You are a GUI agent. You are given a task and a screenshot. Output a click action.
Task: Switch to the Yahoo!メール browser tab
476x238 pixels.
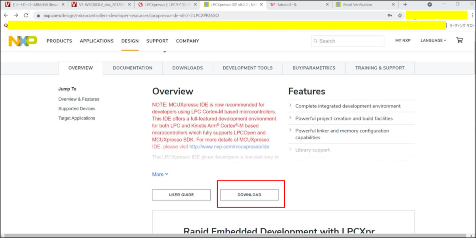tap(299, 5)
